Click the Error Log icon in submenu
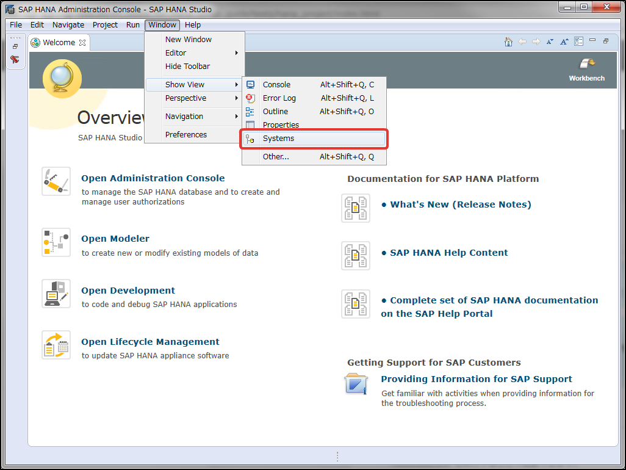The height and width of the screenshot is (470, 626). (x=250, y=98)
